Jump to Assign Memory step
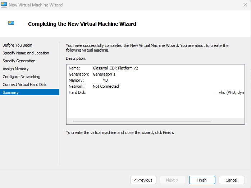Screen dimensions: 251x188 click(15, 69)
